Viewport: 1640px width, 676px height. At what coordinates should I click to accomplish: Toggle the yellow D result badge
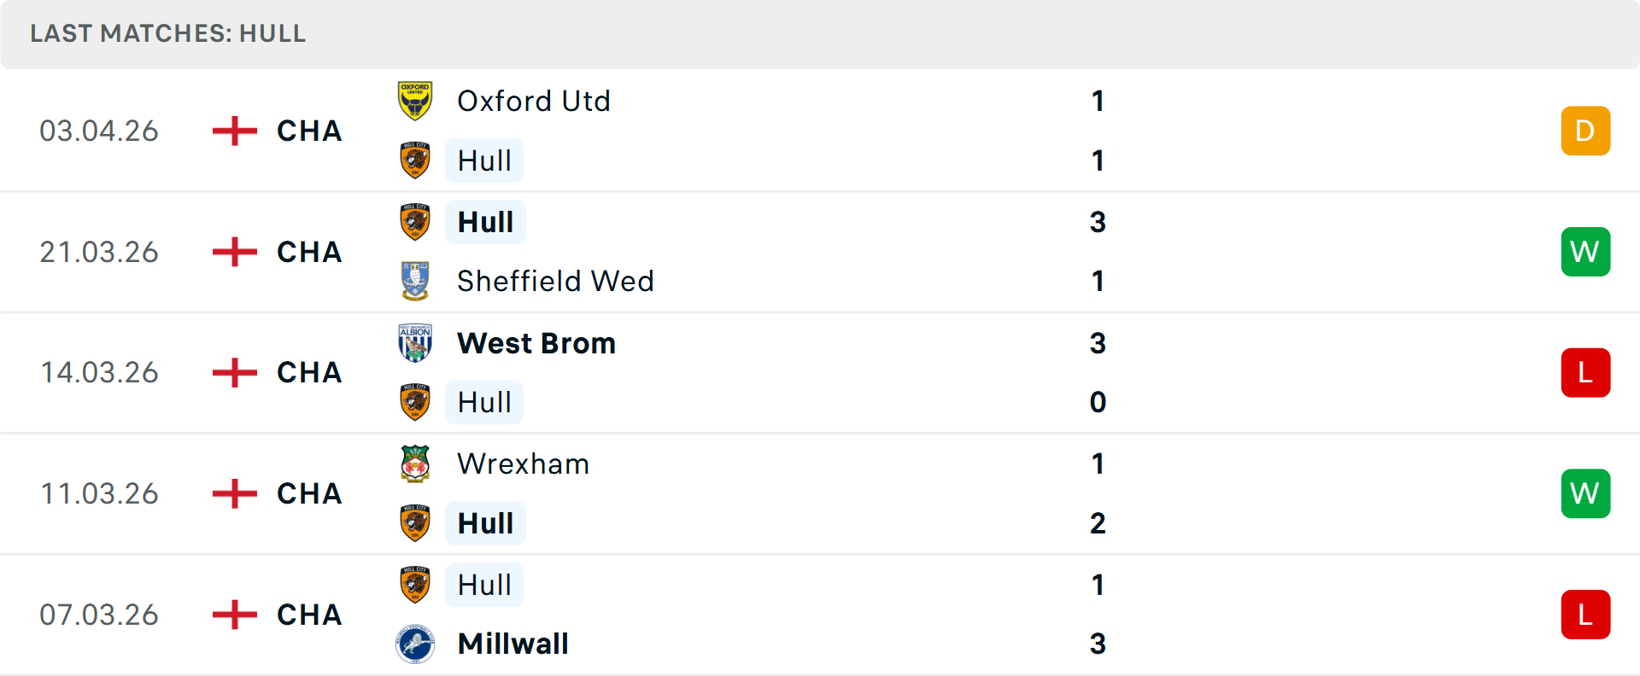1585,131
